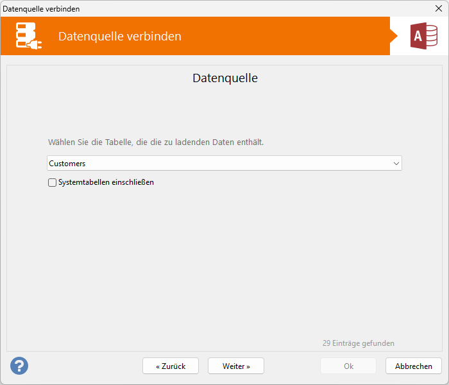The height and width of the screenshot is (385, 449).
Task: Open the blue help question mark icon
Action: (19, 366)
